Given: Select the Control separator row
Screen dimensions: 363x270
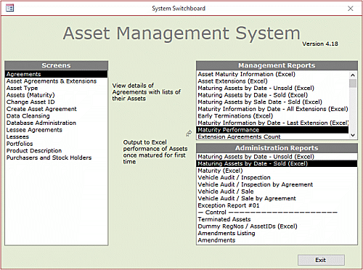Looking at the screenshot, I should [x=277, y=213].
